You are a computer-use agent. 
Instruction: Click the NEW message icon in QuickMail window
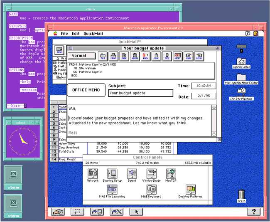[59, 50]
